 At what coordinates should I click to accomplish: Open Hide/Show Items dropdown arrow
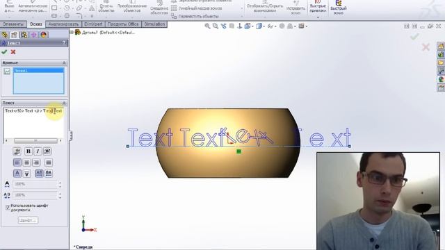pos(275,26)
